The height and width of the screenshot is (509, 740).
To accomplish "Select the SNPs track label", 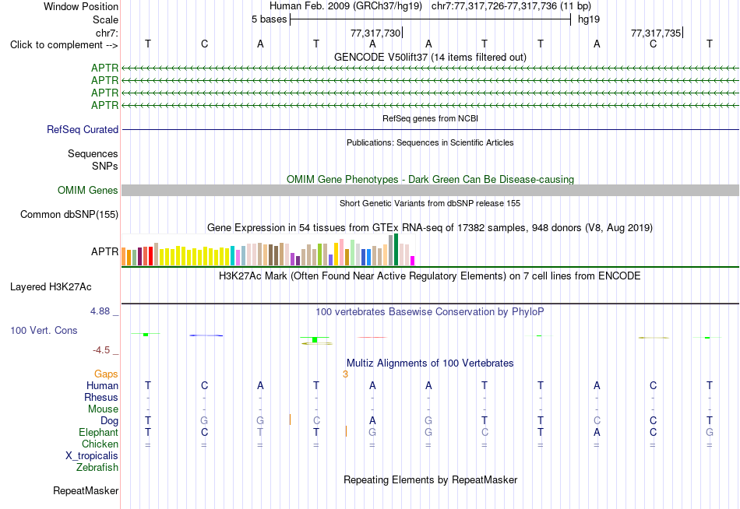I will tap(105, 166).
